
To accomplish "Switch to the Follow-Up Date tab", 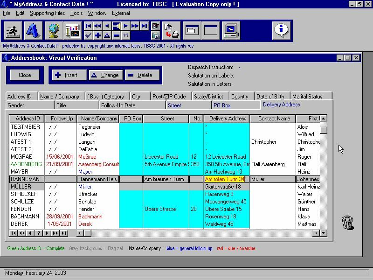I will coord(132,105).
